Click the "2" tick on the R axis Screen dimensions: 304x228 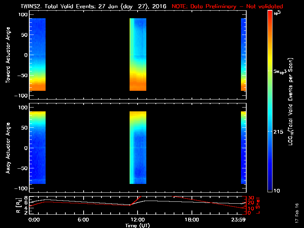click(25, 213)
